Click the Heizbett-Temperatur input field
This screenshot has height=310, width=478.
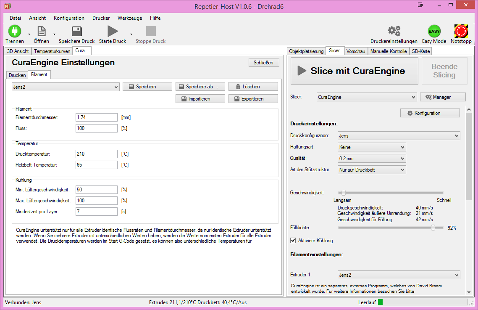point(96,165)
